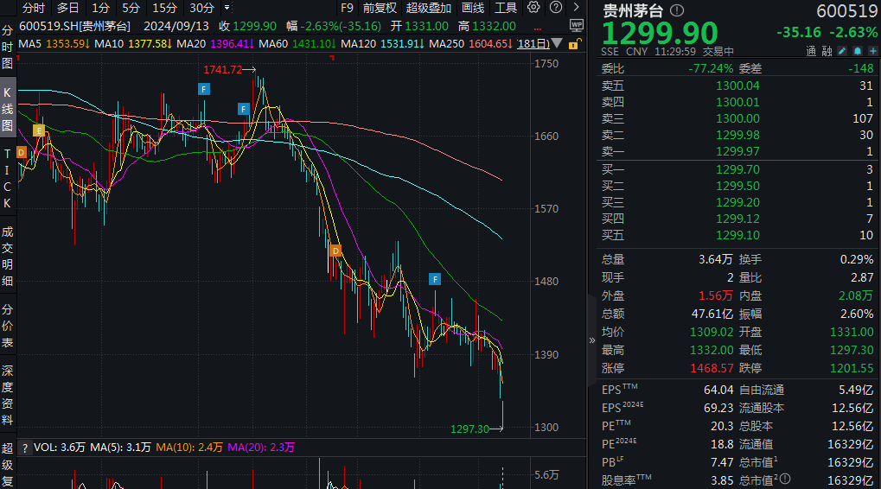The height and width of the screenshot is (489, 881).
Task: Select the 5分 interval tab
Action: coord(131,8)
